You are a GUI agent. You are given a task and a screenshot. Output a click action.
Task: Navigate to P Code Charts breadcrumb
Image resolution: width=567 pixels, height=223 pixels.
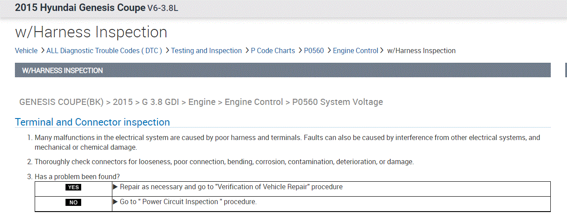[273, 50]
